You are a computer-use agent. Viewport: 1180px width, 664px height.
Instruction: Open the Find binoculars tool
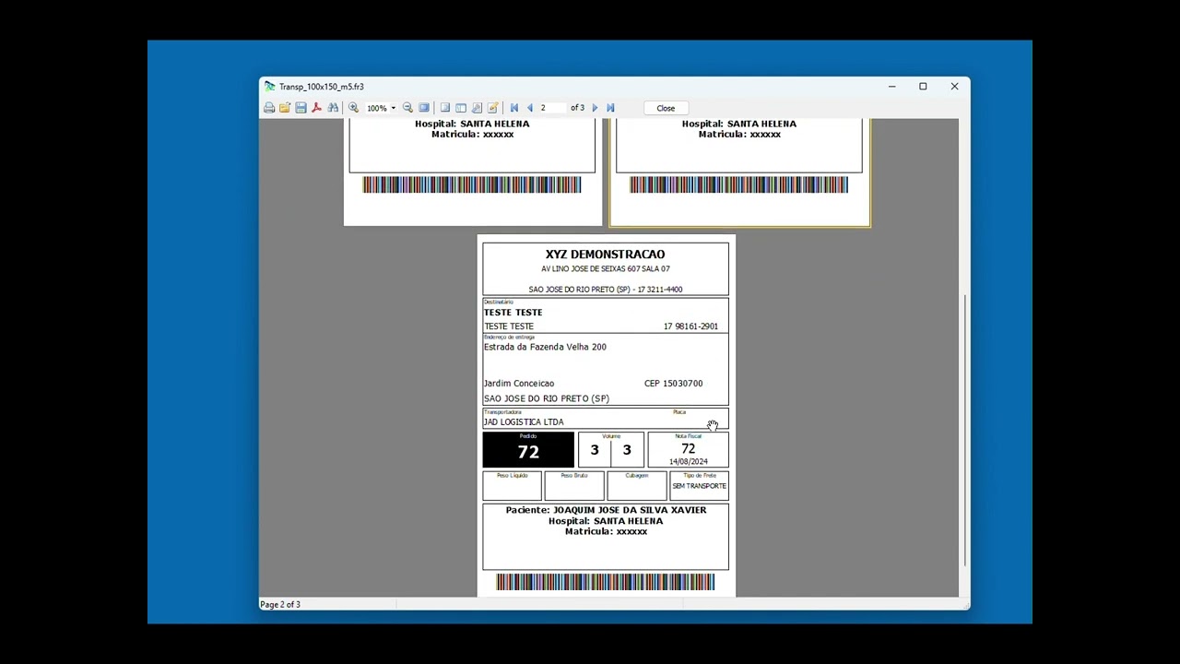(333, 108)
